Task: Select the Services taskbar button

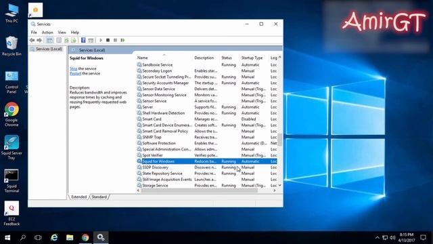Action: (x=101, y=237)
